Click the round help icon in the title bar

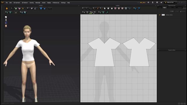[157, 2]
